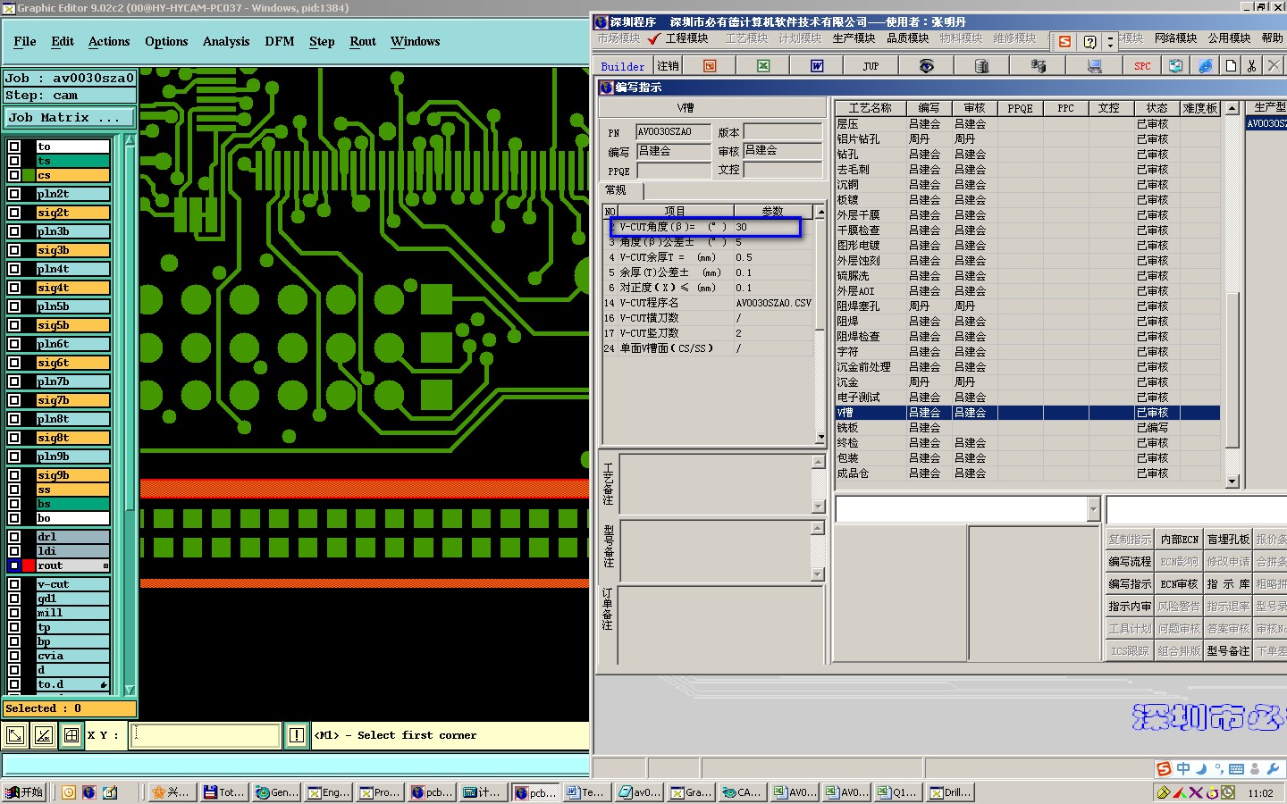Click the soft keyboard icon in IME bar
The height and width of the screenshot is (804, 1287).
[1236, 769]
